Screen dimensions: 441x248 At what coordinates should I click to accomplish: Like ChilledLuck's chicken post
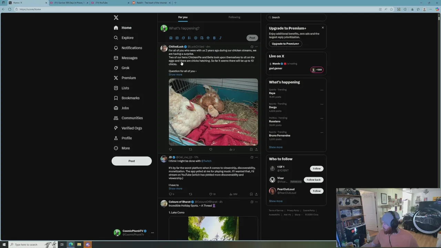(211, 149)
